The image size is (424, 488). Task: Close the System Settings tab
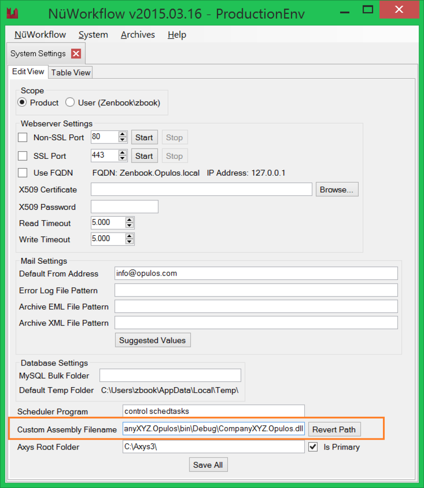point(76,53)
